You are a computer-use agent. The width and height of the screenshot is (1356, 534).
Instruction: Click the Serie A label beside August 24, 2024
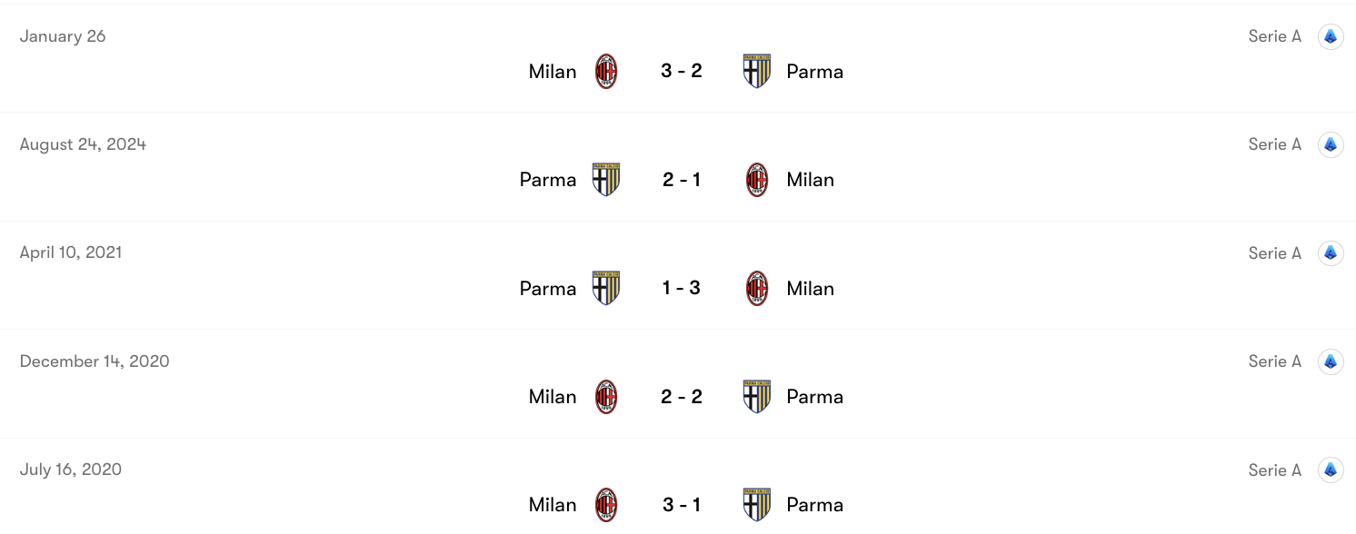[x=1274, y=143]
